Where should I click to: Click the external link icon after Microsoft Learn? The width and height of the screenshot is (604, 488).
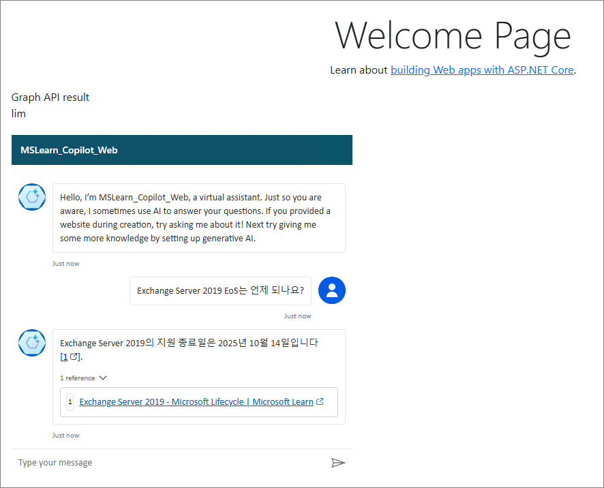(x=320, y=401)
